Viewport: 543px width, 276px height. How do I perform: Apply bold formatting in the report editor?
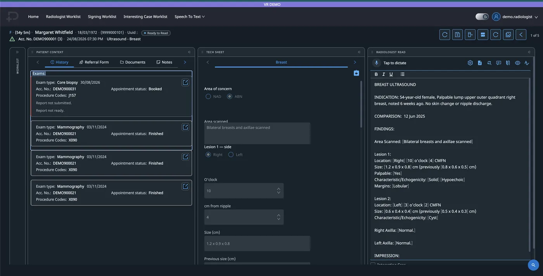[x=376, y=74]
